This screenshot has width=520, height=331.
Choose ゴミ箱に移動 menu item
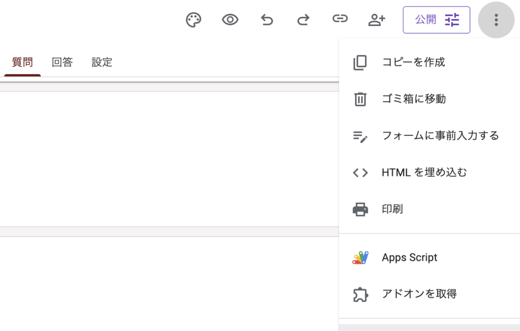(413, 99)
